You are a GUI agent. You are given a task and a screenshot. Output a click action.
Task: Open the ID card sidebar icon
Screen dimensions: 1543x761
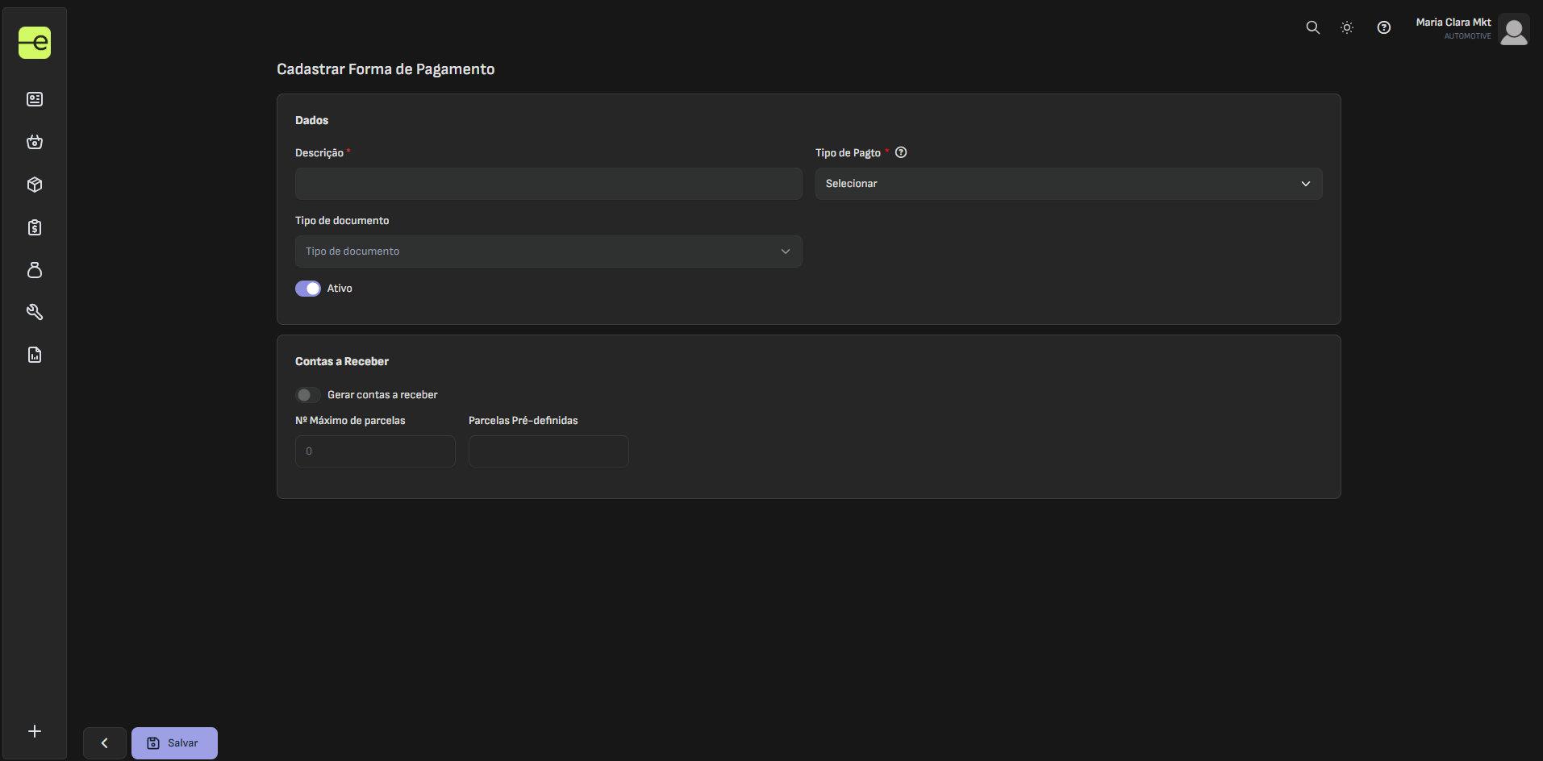point(35,99)
